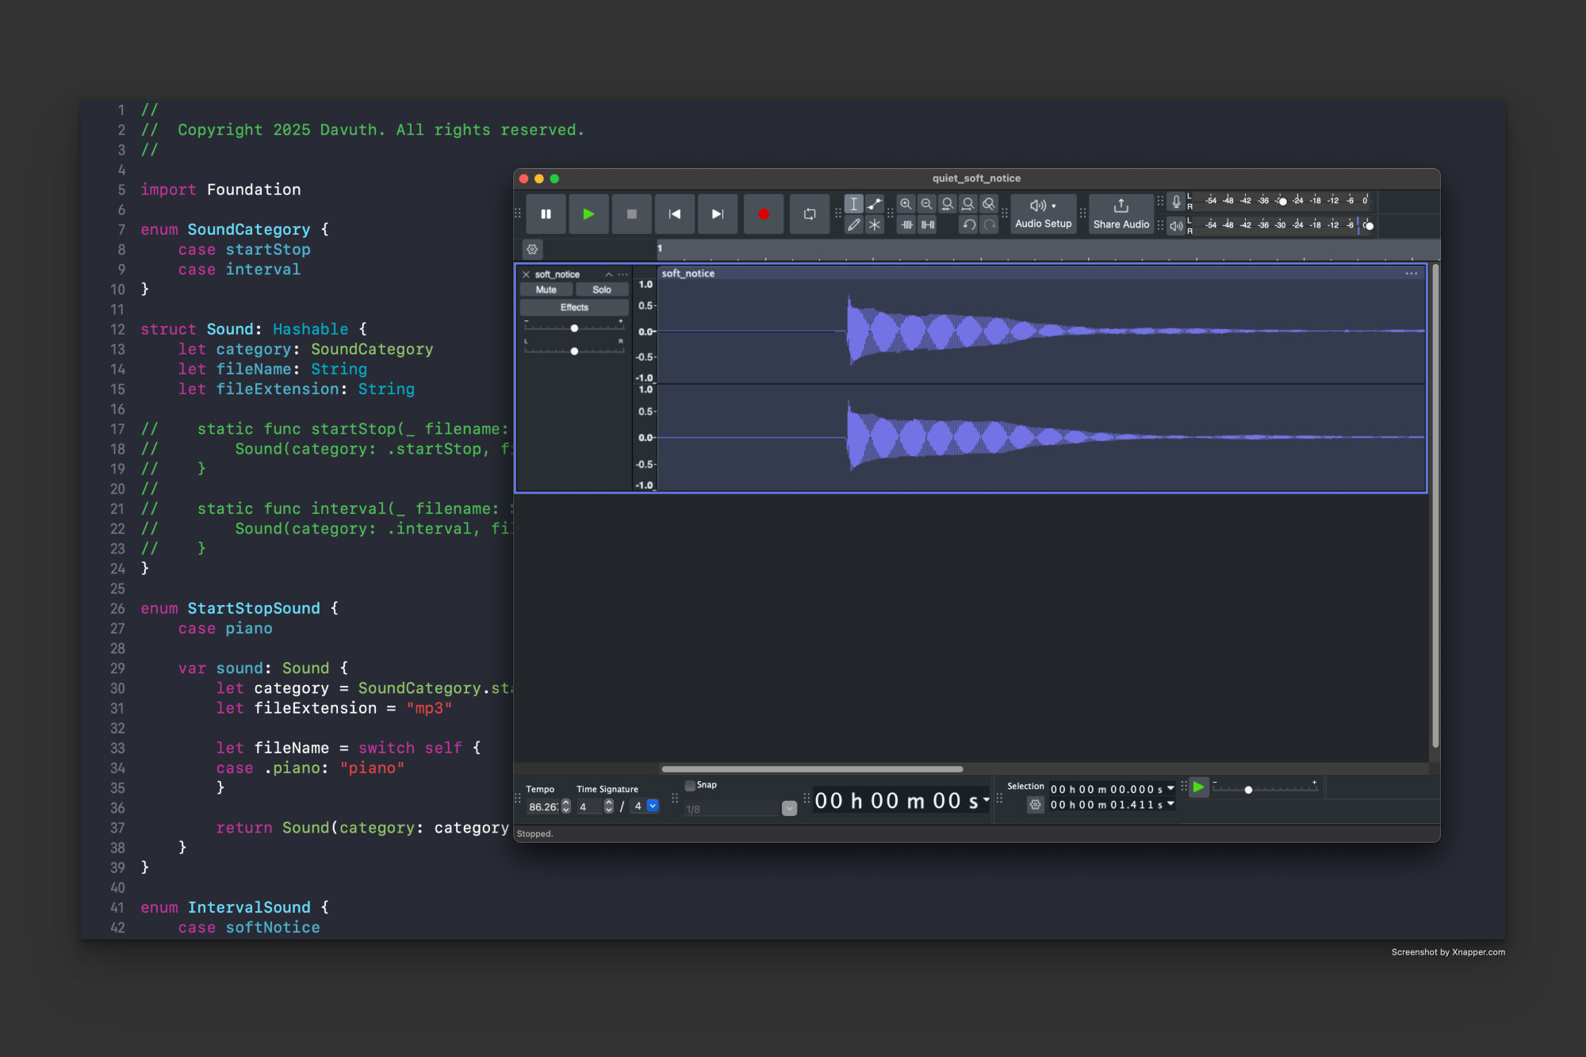This screenshot has height=1057, width=1586.
Task: Adjust the playback level slider knob
Action: [x=1369, y=226]
